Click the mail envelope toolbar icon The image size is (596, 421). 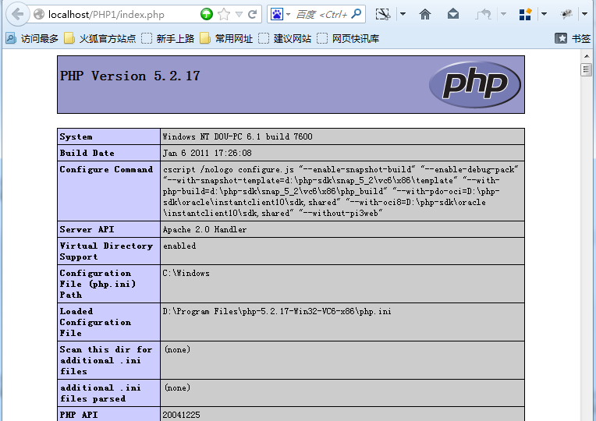click(453, 15)
